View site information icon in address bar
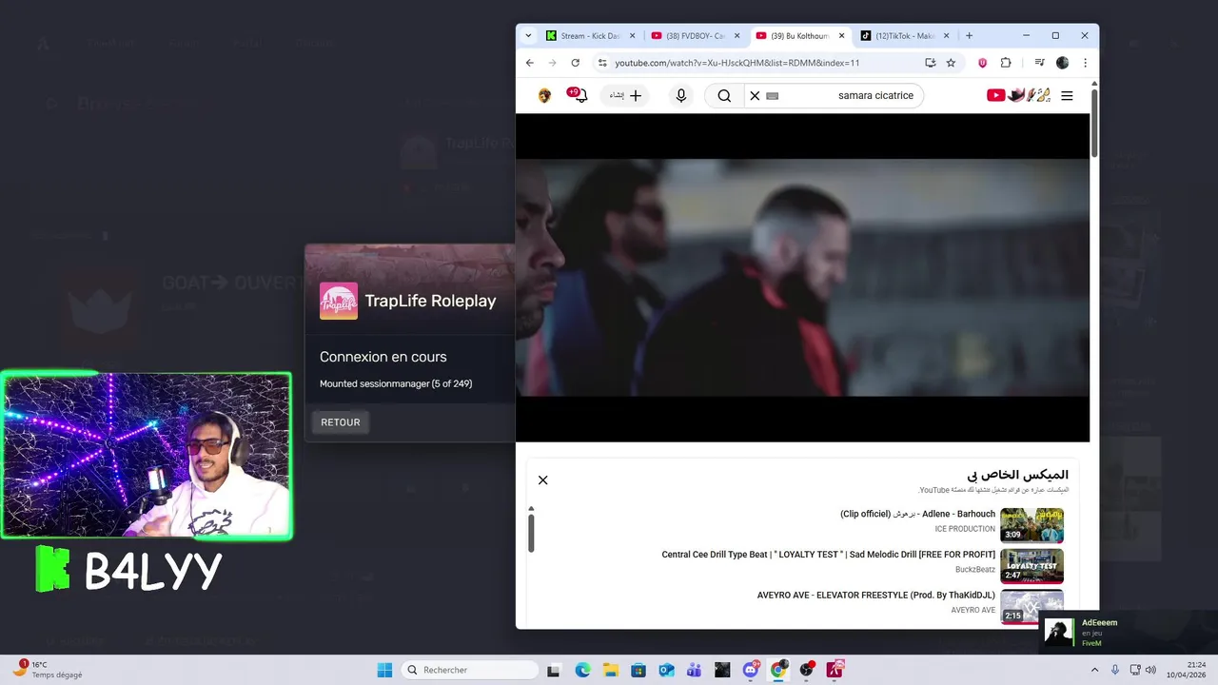1218x685 pixels. [601, 63]
